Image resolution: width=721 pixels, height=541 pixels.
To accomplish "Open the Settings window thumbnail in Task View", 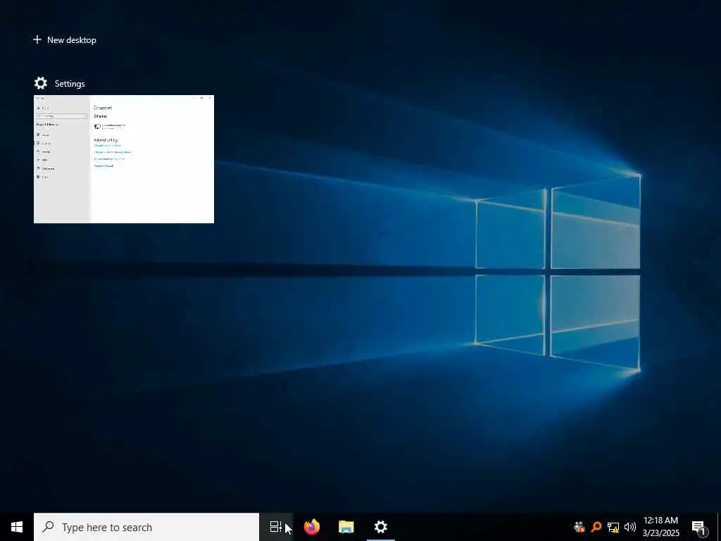I will [124, 159].
